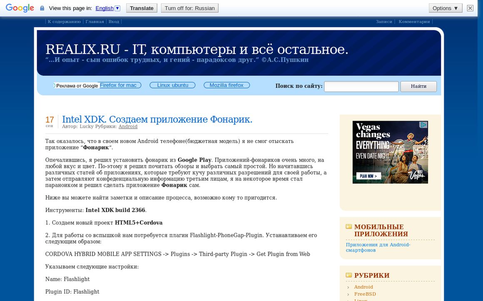
Task: Click the Vegas changes everything ad banner
Action: [390, 152]
